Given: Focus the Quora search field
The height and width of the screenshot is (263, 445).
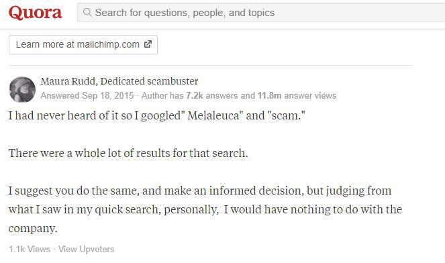Looking at the screenshot, I should 261,13.
